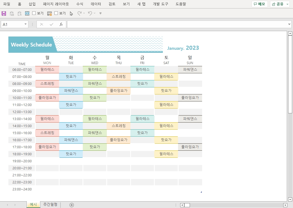Click the next sheet navigation arrow
293x208 pixels.
(15, 205)
